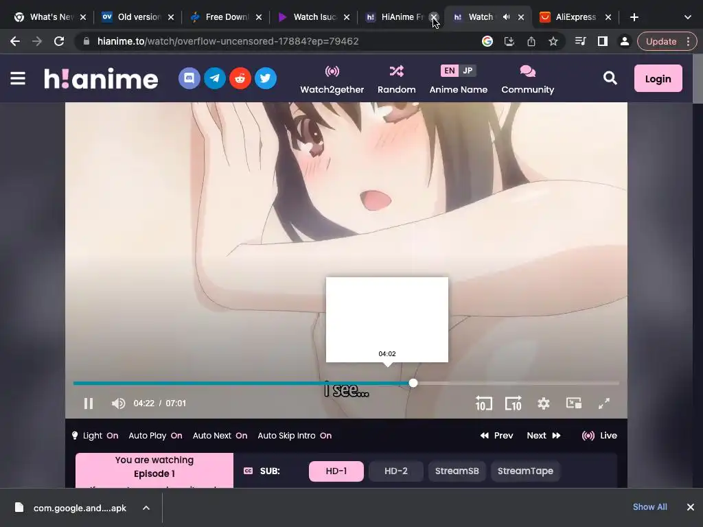Expand the tab search dropdown
Viewport: 703px width, 527px height.
688,17
